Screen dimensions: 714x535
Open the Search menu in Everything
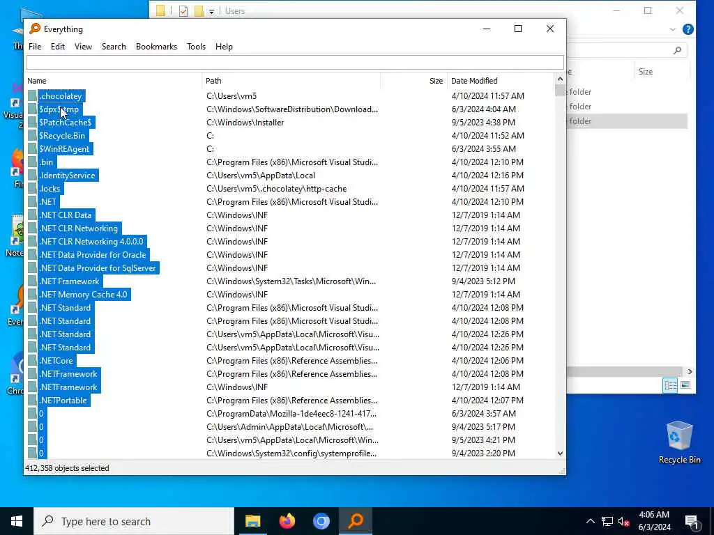click(x=114, y=47)
